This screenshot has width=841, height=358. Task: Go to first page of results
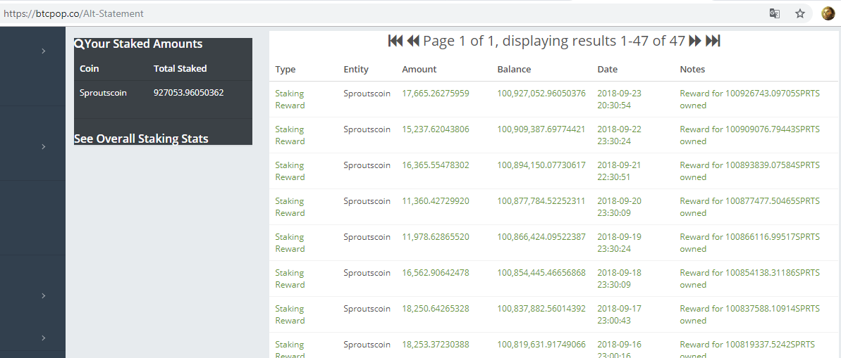(395, 41)
